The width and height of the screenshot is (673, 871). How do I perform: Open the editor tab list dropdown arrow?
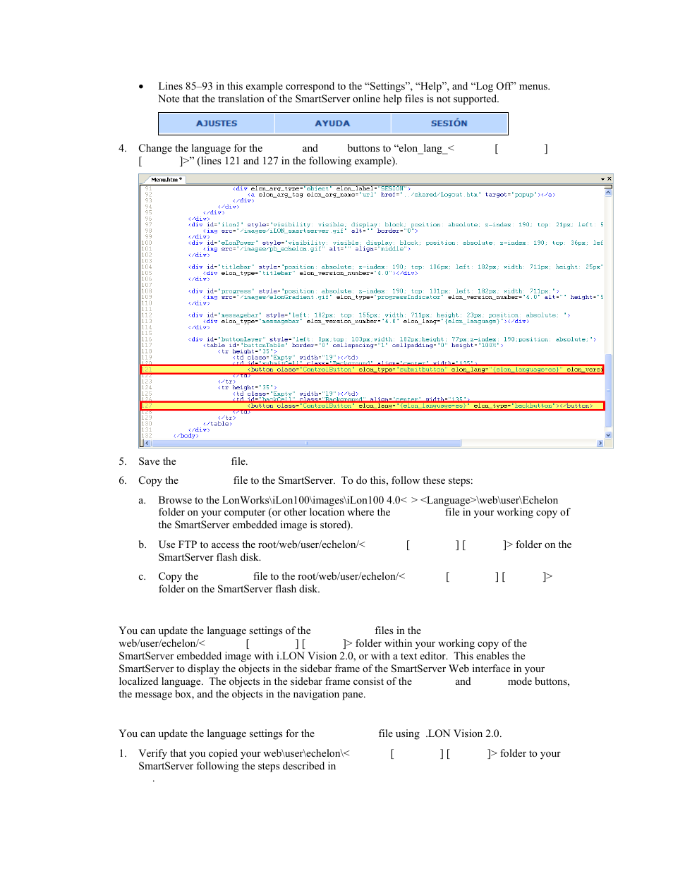(602, 179)
